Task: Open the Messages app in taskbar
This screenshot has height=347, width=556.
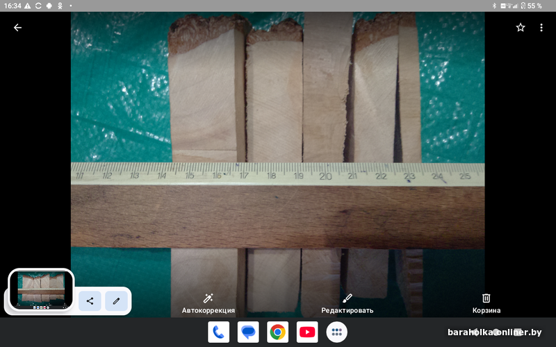Action: click(248, 332)
